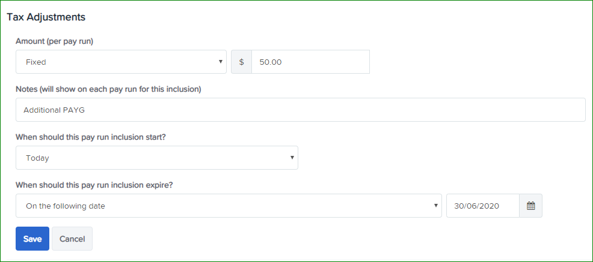
Task: Click the 'Amount (per pay run)' label
Action: tap(55, 41)
